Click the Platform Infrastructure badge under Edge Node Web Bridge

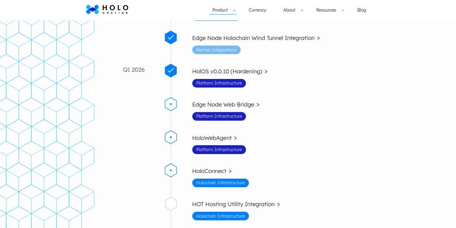tap(219, 116)
